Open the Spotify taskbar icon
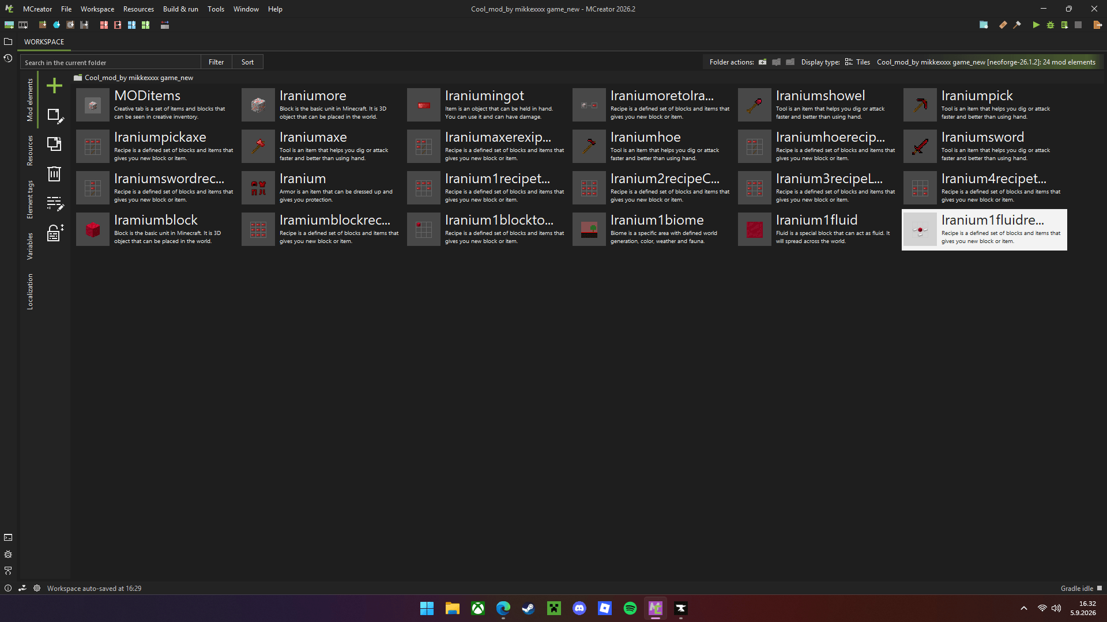 coord(630,608)
